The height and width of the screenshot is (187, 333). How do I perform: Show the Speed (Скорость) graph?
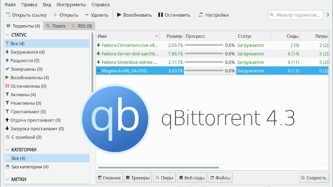pyautogui.click(x=313, y=178)
